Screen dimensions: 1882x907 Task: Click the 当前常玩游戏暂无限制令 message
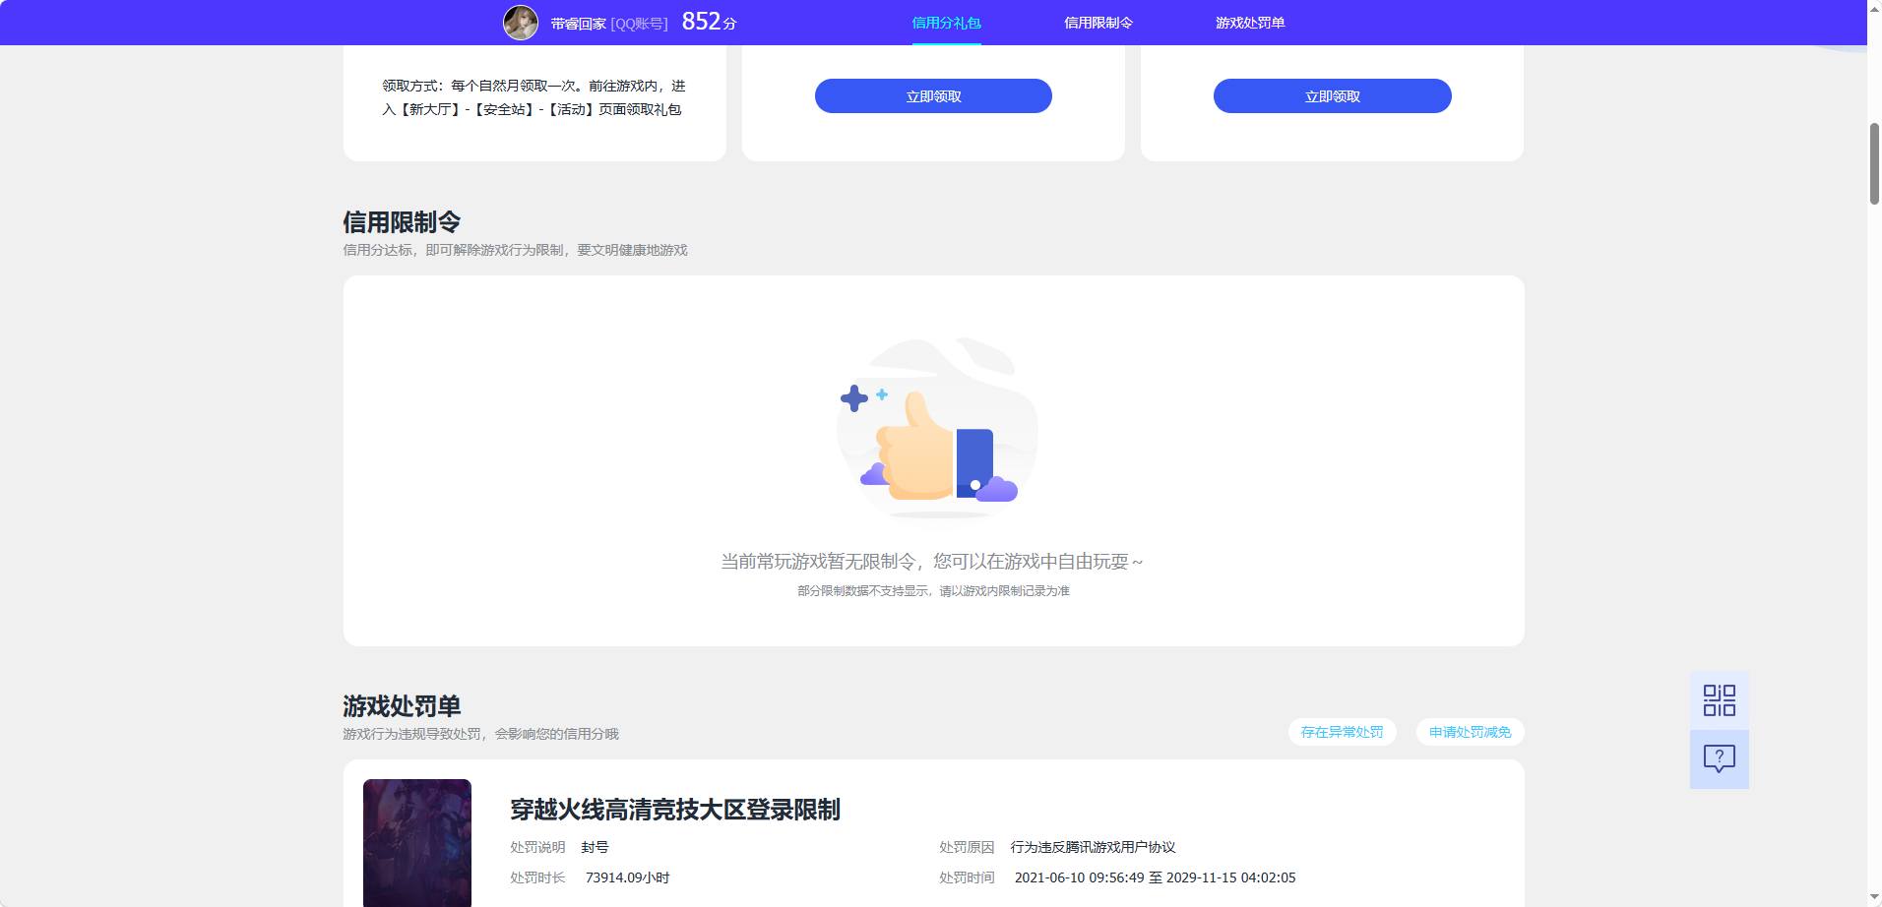pyautogui.click(x=932, y=562)
